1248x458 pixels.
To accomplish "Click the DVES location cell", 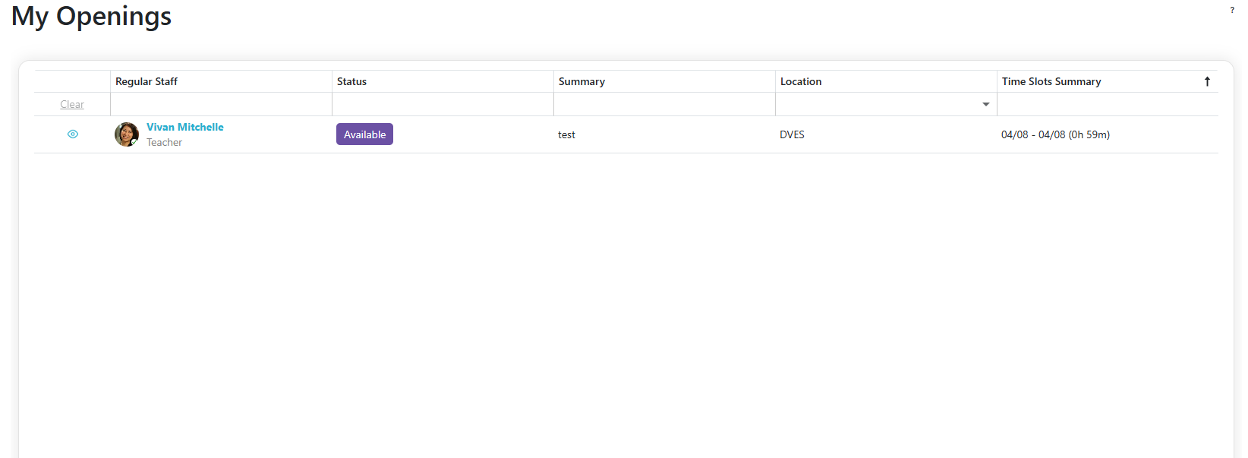I will point(792,134).
